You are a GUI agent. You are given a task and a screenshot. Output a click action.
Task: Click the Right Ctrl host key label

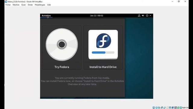[185, 107]
